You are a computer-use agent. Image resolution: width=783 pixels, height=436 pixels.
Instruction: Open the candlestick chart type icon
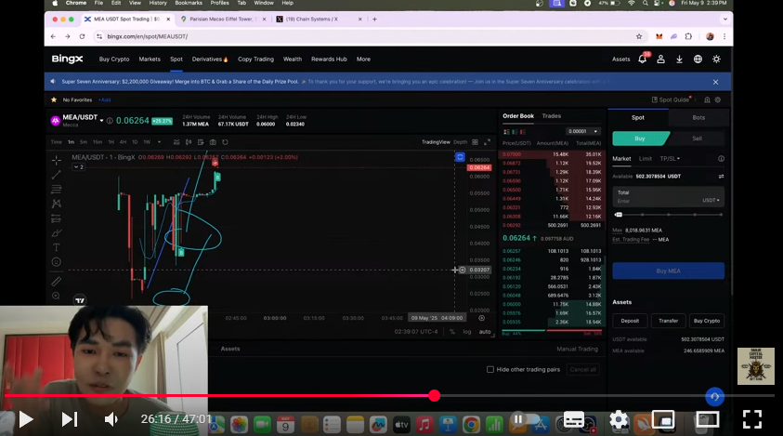pyautogui.click(x=189, y=142)
